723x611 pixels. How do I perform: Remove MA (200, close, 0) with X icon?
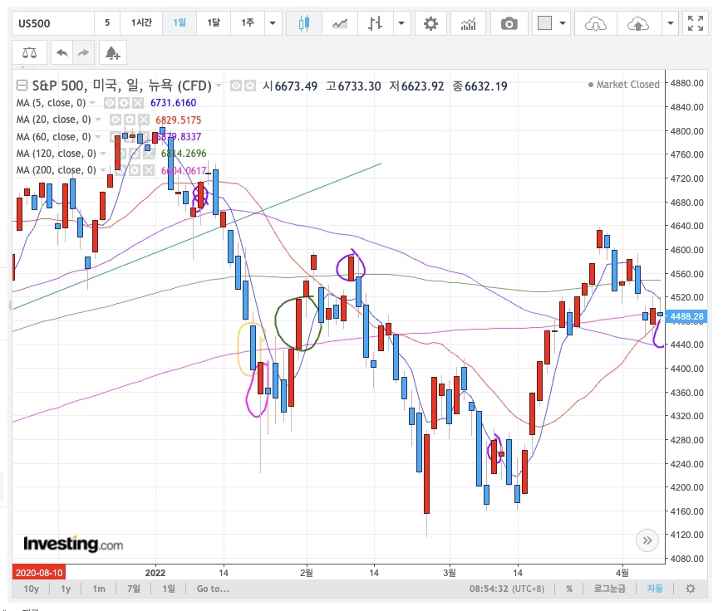click(149, 170)
